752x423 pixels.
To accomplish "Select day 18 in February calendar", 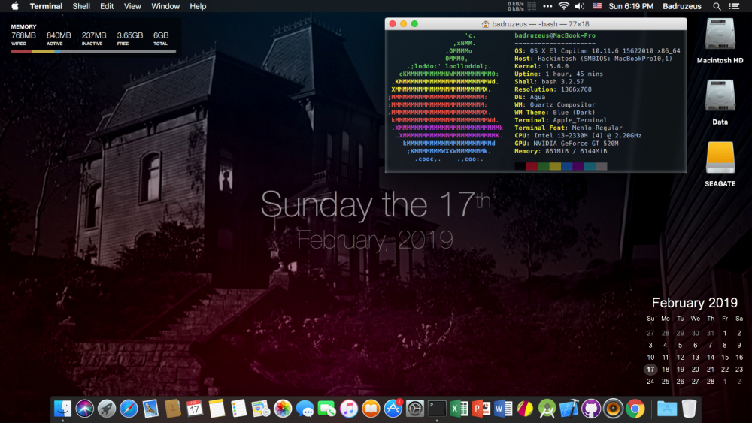I will point(666,370).
